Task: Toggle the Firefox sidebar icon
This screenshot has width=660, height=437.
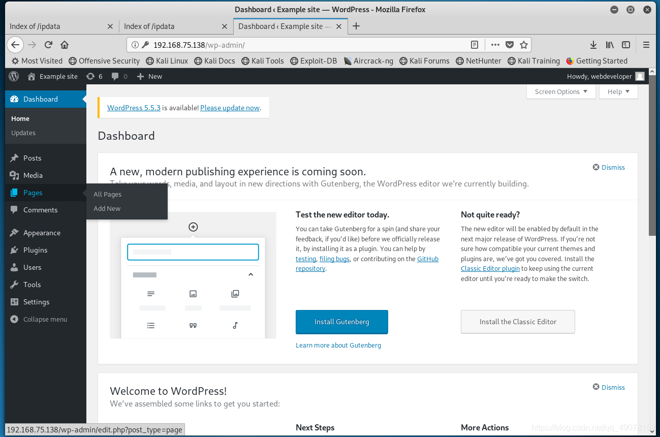Action: (x=626, y=45)
